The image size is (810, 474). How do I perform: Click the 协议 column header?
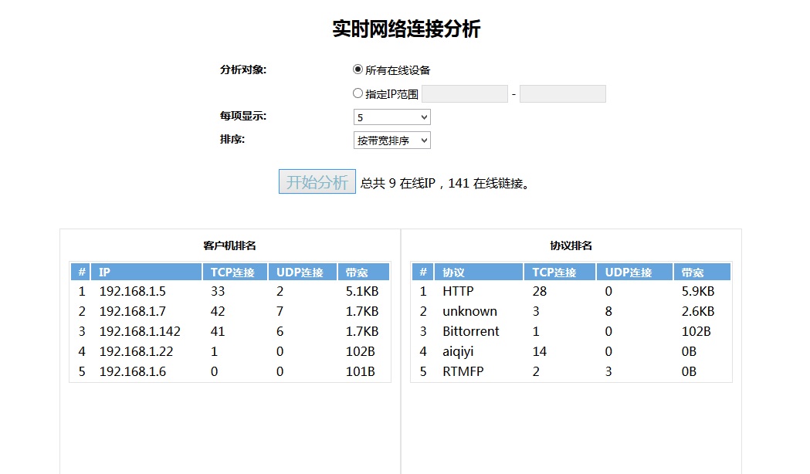pyautogui.click(x=480, y=273)
